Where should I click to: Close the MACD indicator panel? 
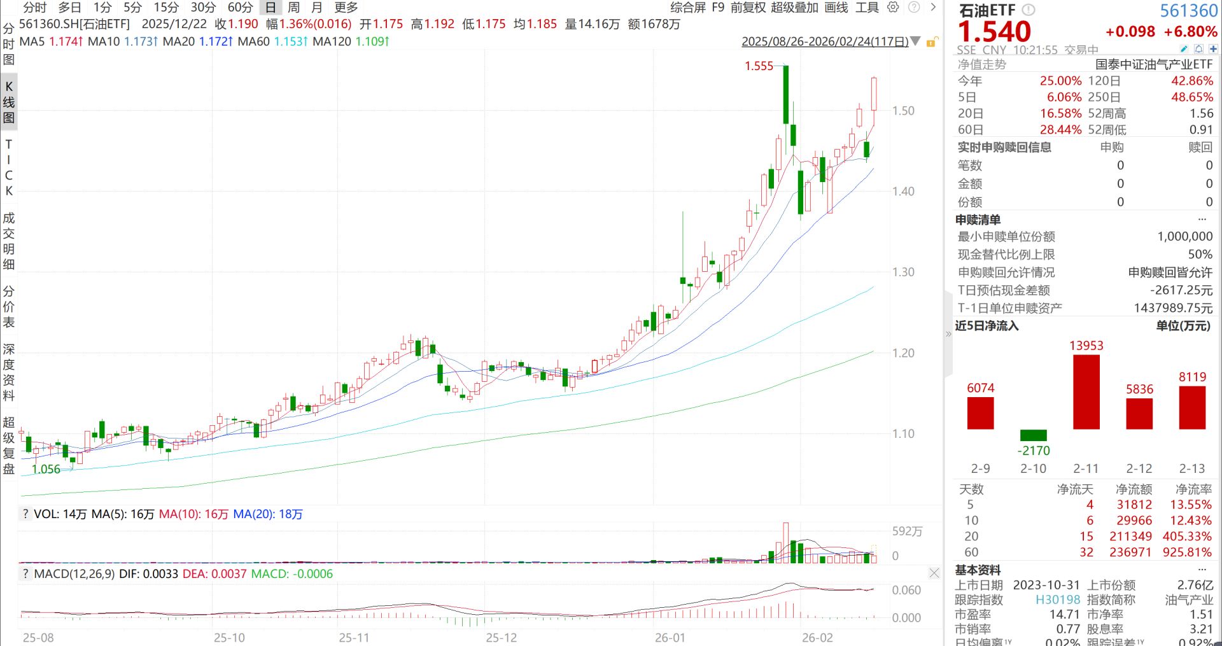[934, 573]
